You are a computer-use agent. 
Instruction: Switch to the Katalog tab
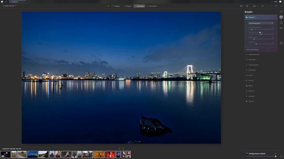click(x=116, y=6)
